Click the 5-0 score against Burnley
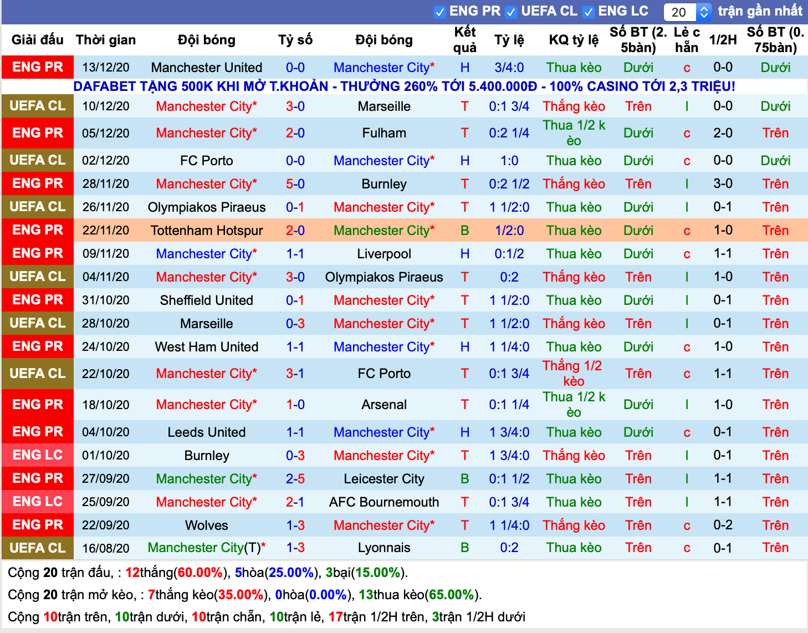Image resolution: width=808 pixels, height=633 pixels. (295, 184)
